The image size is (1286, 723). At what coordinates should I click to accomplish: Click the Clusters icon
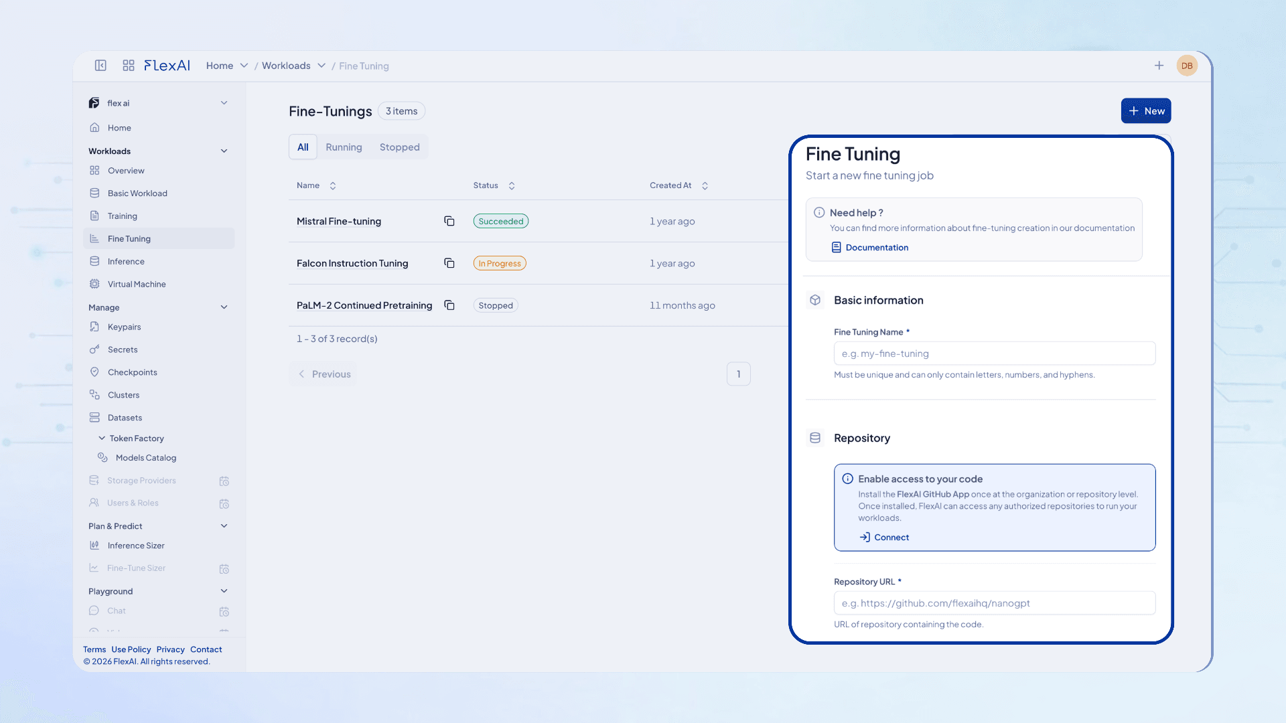pos(94,396)
